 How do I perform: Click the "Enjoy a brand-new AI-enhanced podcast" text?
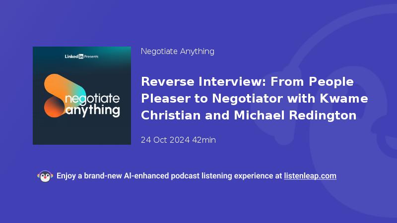(x=128, y=176)
